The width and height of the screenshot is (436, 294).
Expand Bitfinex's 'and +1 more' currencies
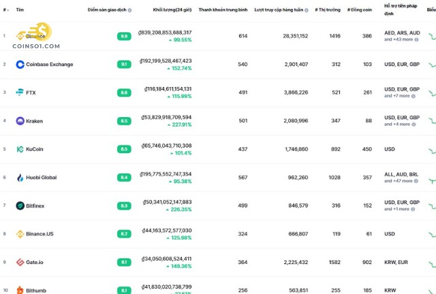[396, 209]
